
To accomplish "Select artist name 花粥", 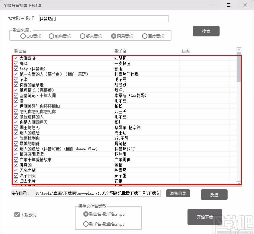I will [118, 181].
